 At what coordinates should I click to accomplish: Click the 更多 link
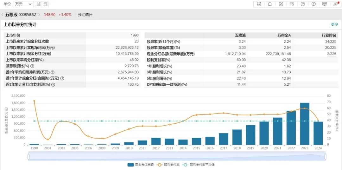pyautogui.click(x=334, y=24)
